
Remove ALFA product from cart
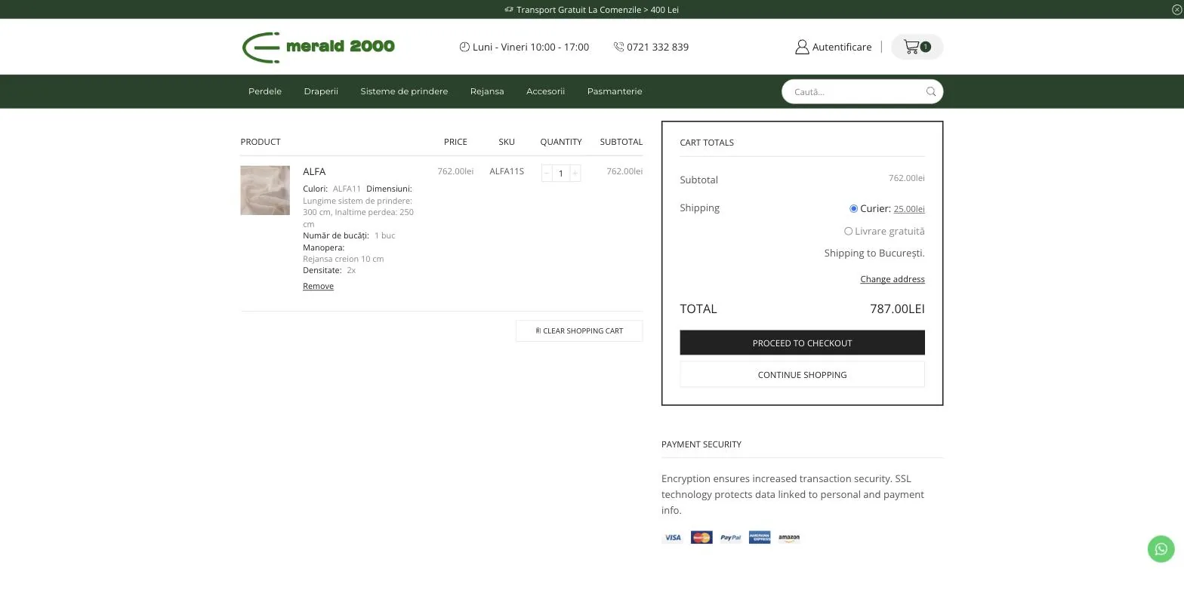(318, 286)
